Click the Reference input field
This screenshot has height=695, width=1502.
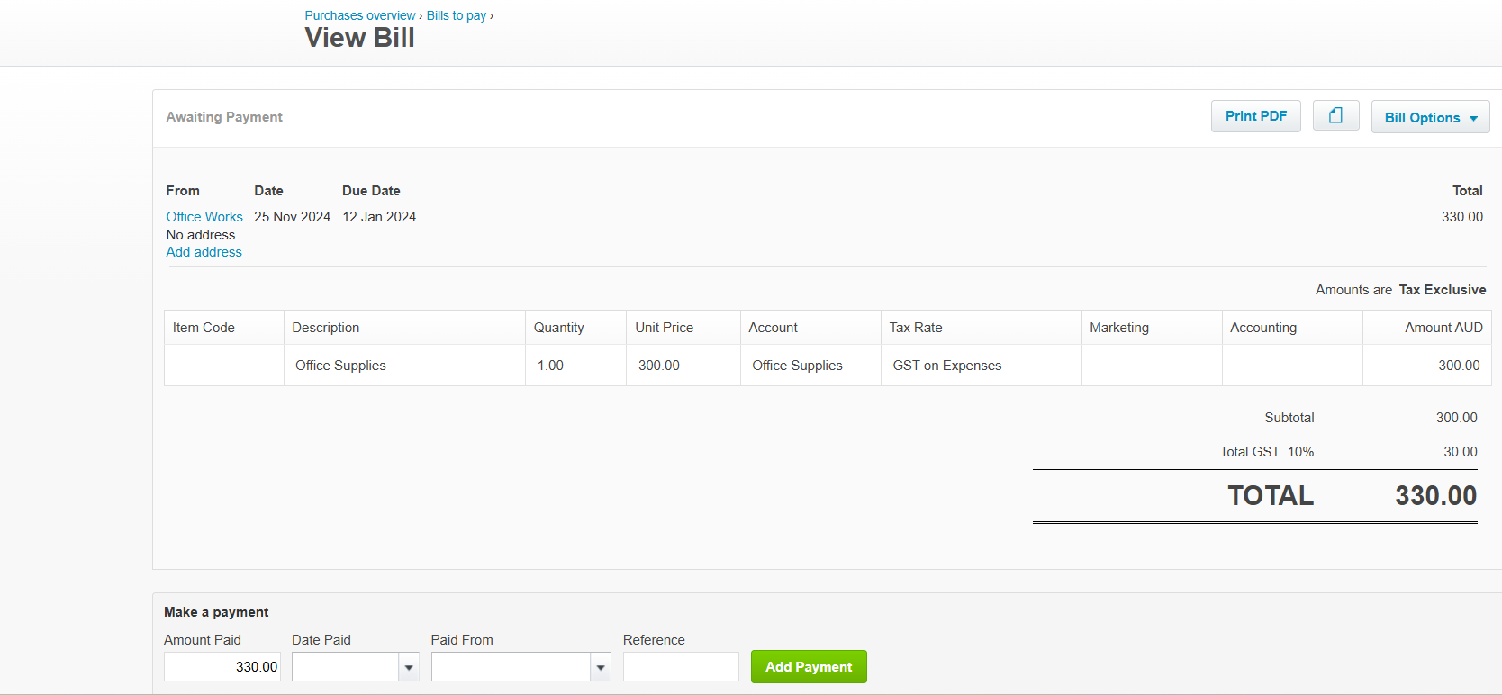click(x=681, y=667)
